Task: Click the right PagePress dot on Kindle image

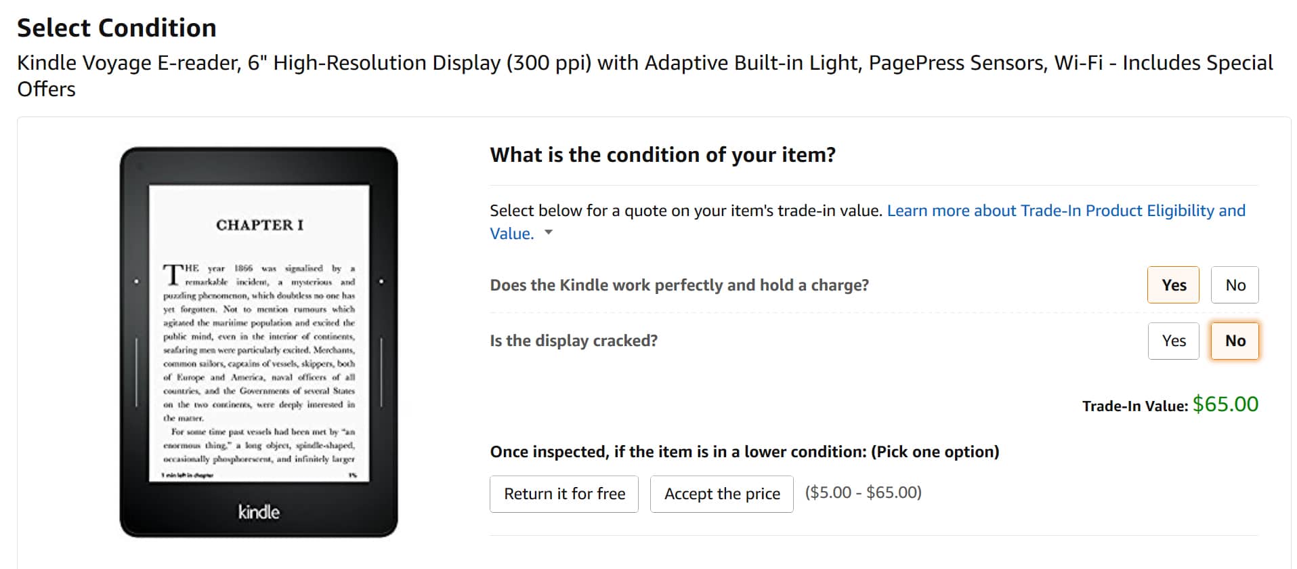Action: click(381, 281)
